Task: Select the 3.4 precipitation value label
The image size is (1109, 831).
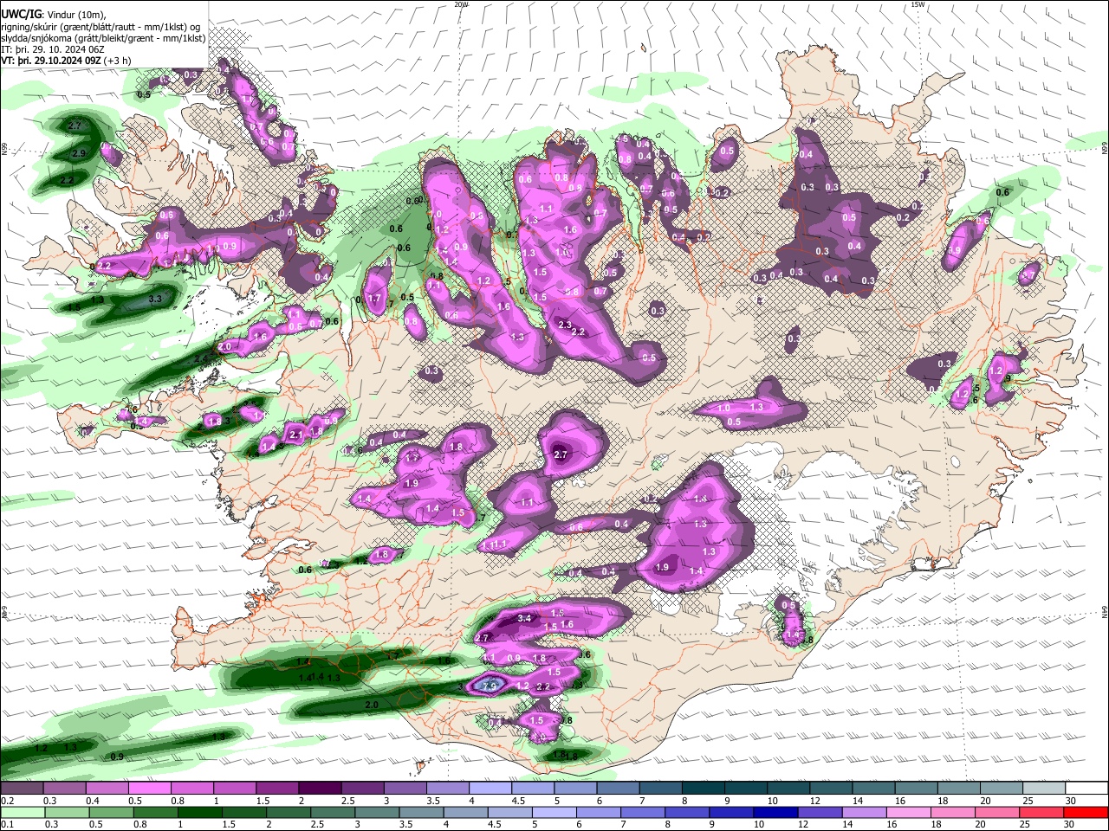Action: [x=524, y=619]
